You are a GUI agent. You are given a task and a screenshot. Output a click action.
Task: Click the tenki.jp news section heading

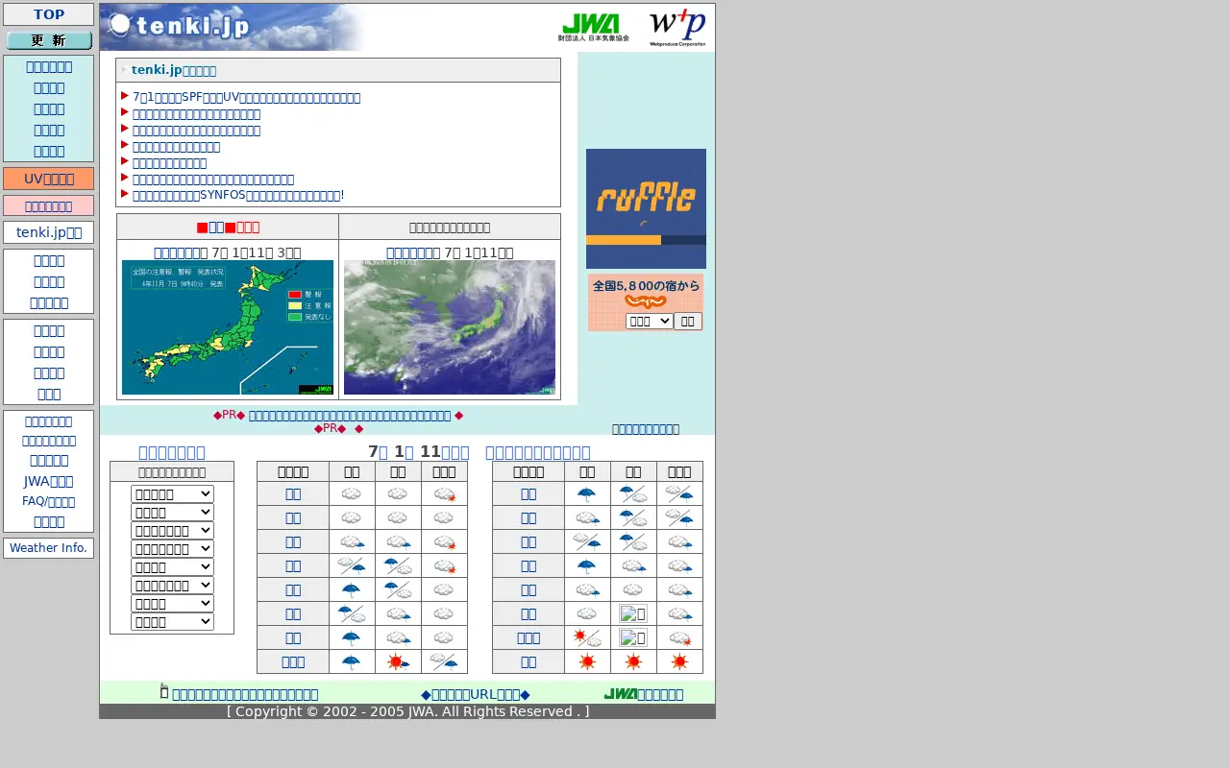[x=173, y=70]
